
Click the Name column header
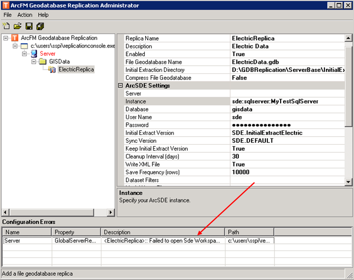point(27,232)
